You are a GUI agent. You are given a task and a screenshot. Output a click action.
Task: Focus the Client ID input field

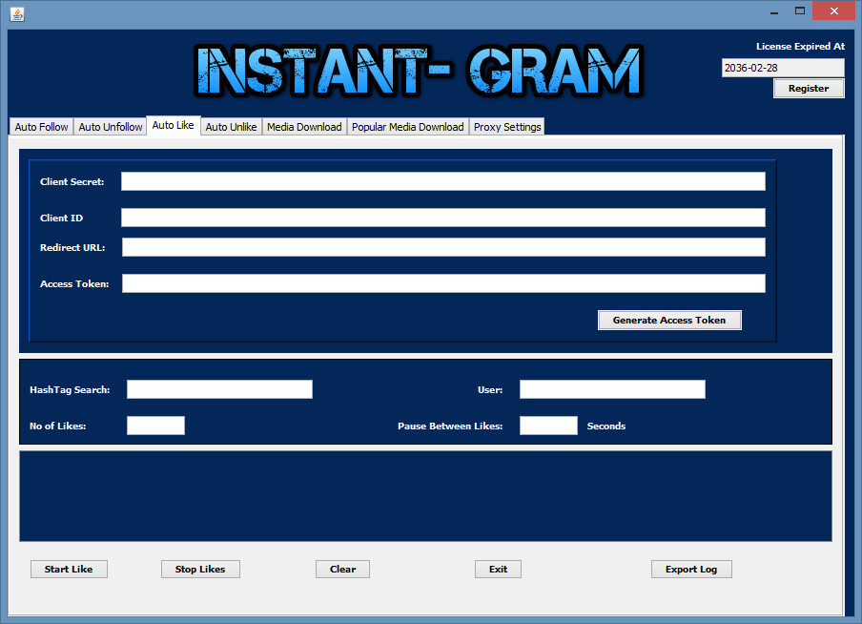(443, 218)
